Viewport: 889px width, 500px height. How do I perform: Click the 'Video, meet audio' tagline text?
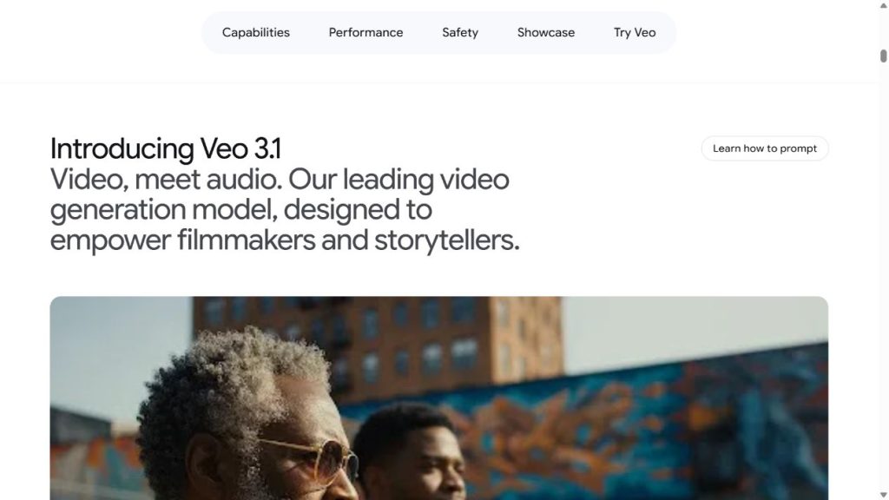click(x=285, y=210)
